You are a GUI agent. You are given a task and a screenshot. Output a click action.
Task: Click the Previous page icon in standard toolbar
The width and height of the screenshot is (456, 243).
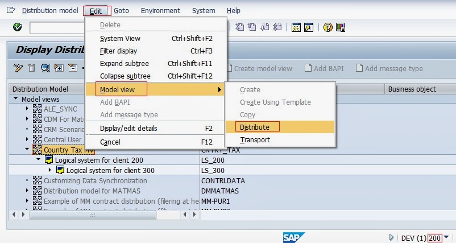click(252, 27)
